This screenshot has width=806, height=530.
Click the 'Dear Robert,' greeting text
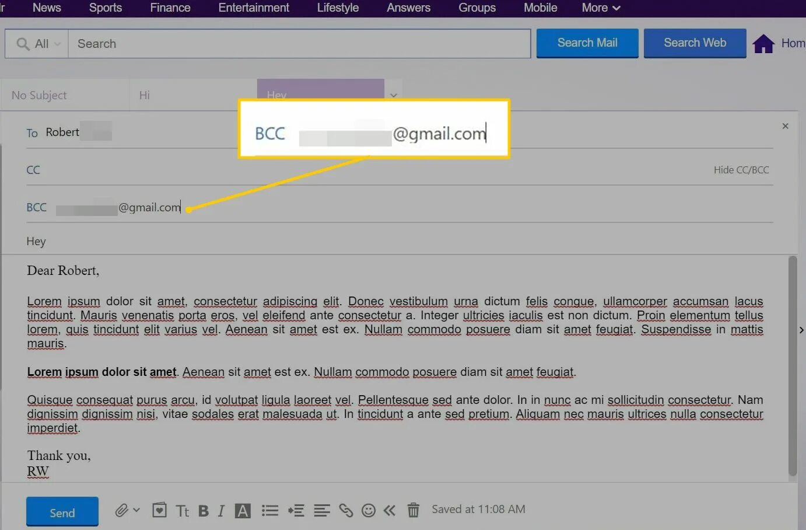(x=63, y=270)
